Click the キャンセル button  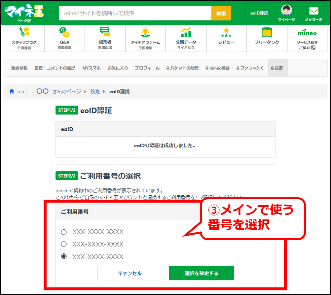(129, 273)
